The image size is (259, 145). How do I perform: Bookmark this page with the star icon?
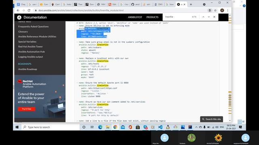[215, 10]
